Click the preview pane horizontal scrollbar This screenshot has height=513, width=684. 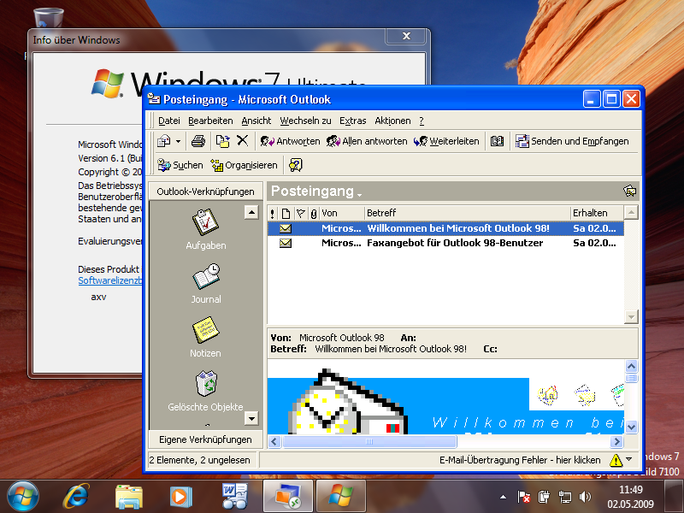[445, 442]
